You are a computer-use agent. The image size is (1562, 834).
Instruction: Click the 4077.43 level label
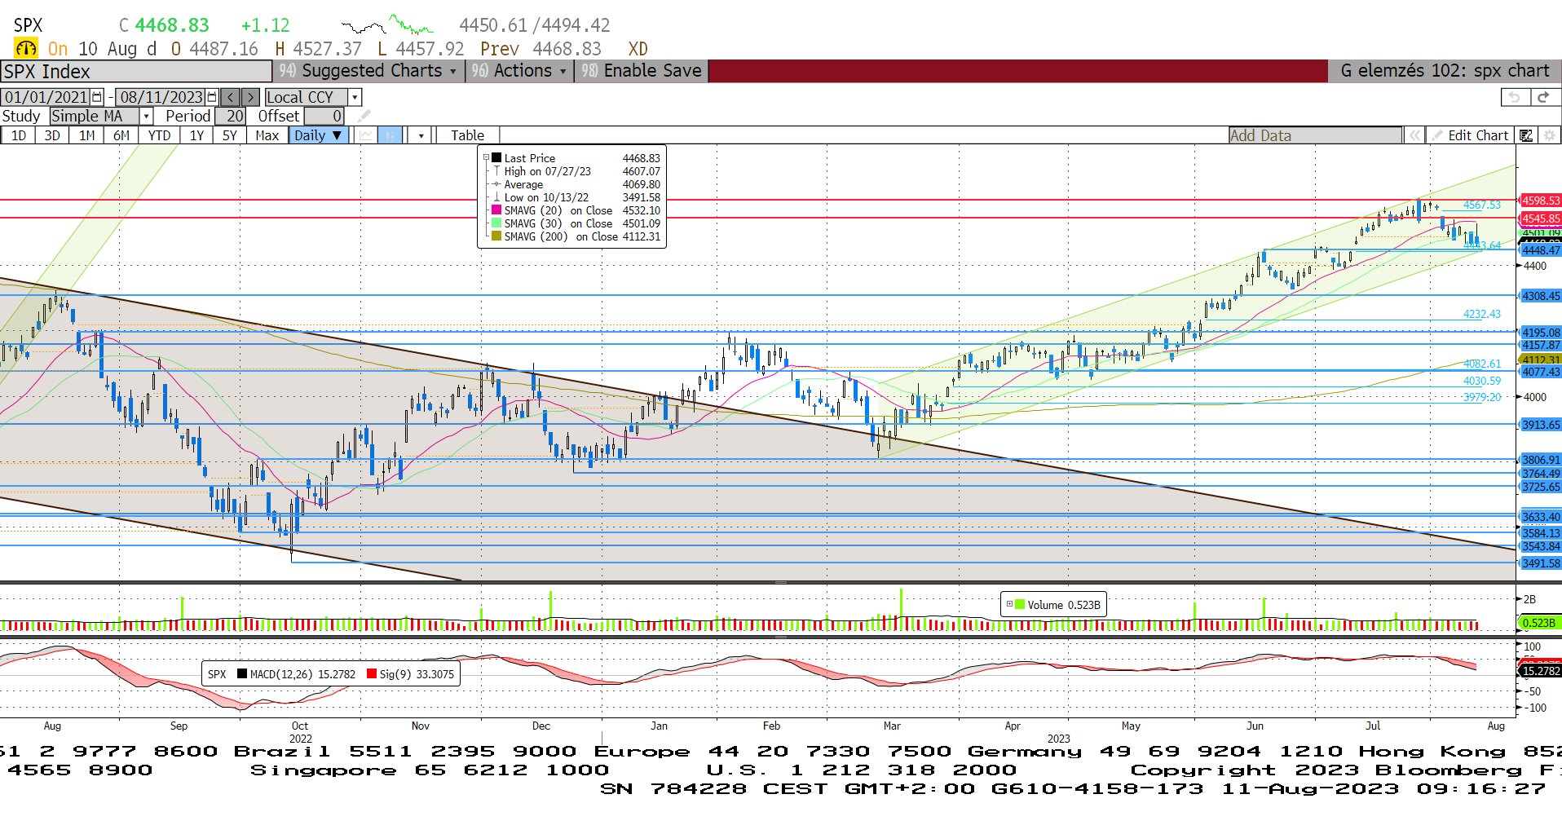[x=1540, y=372]
